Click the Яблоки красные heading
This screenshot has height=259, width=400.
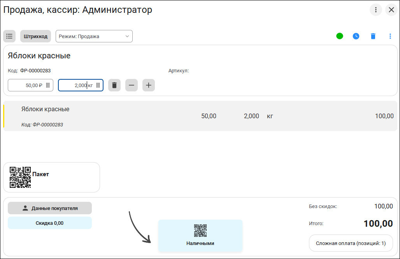(x=39, y=56)
